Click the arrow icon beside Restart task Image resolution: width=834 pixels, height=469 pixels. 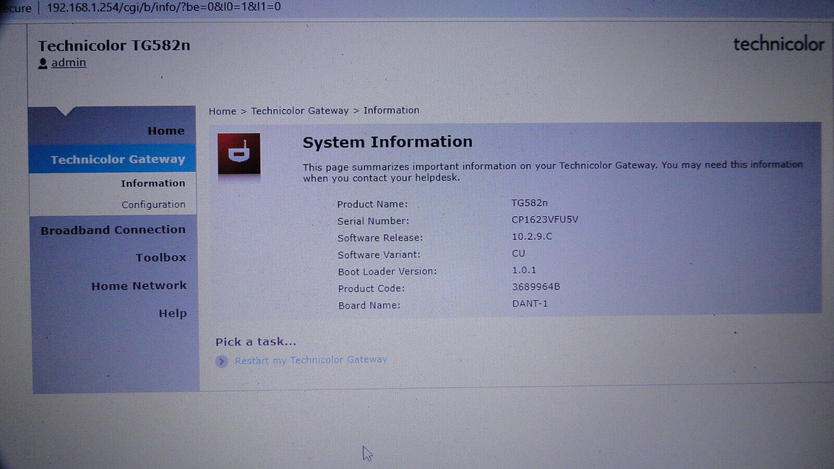click(222, 361)
